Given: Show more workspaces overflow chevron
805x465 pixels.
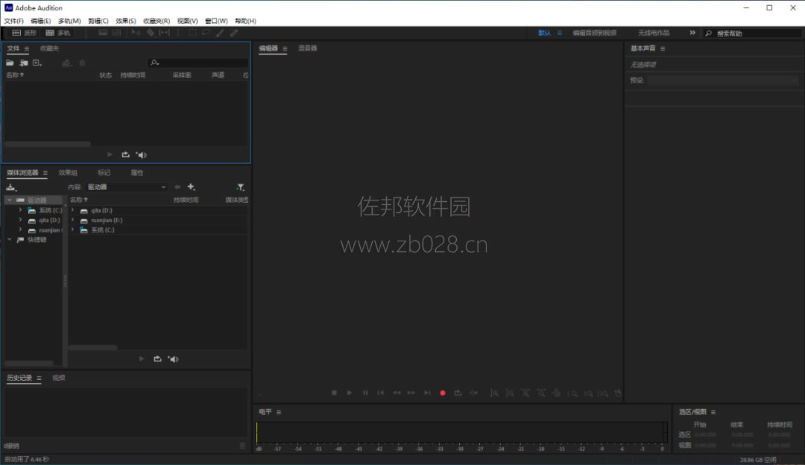Looking at the screenshot, I should 692,33.
